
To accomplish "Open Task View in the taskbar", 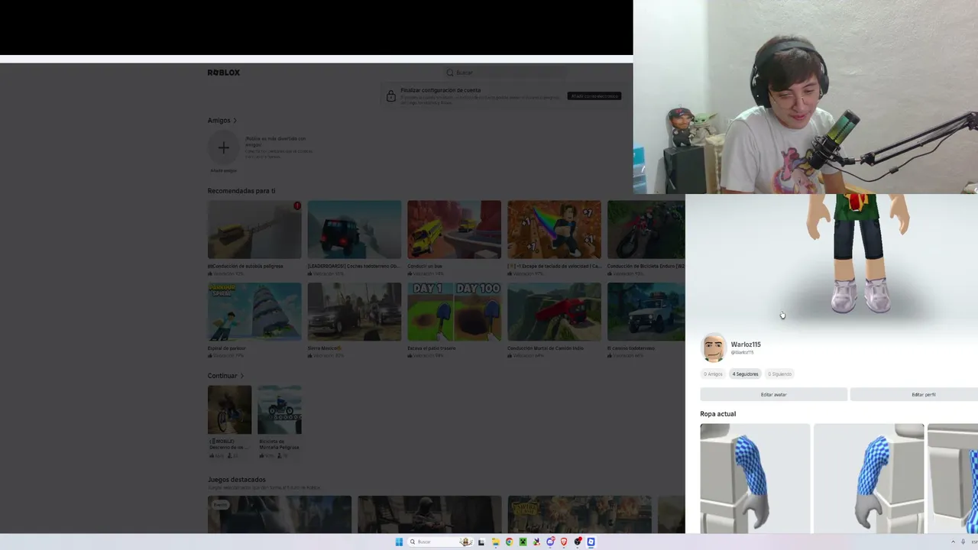I will pos(481,542).
